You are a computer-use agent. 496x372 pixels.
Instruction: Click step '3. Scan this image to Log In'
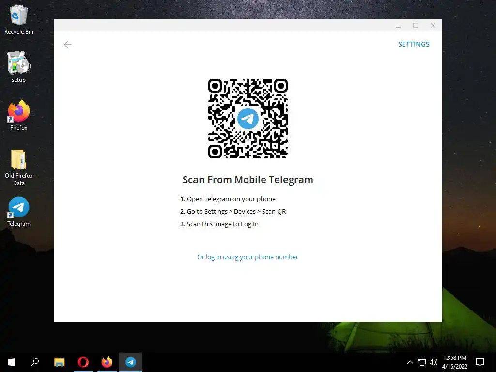[219, 224]
